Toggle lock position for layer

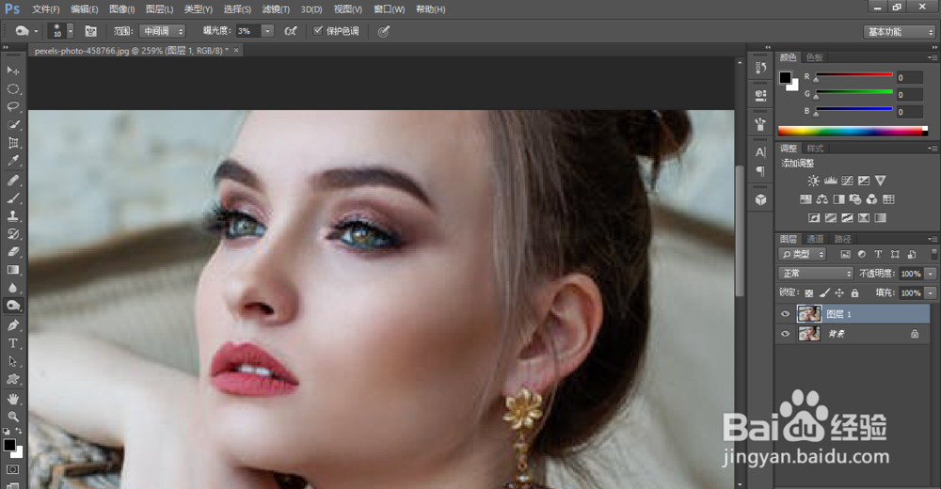(x=839, y=292)
